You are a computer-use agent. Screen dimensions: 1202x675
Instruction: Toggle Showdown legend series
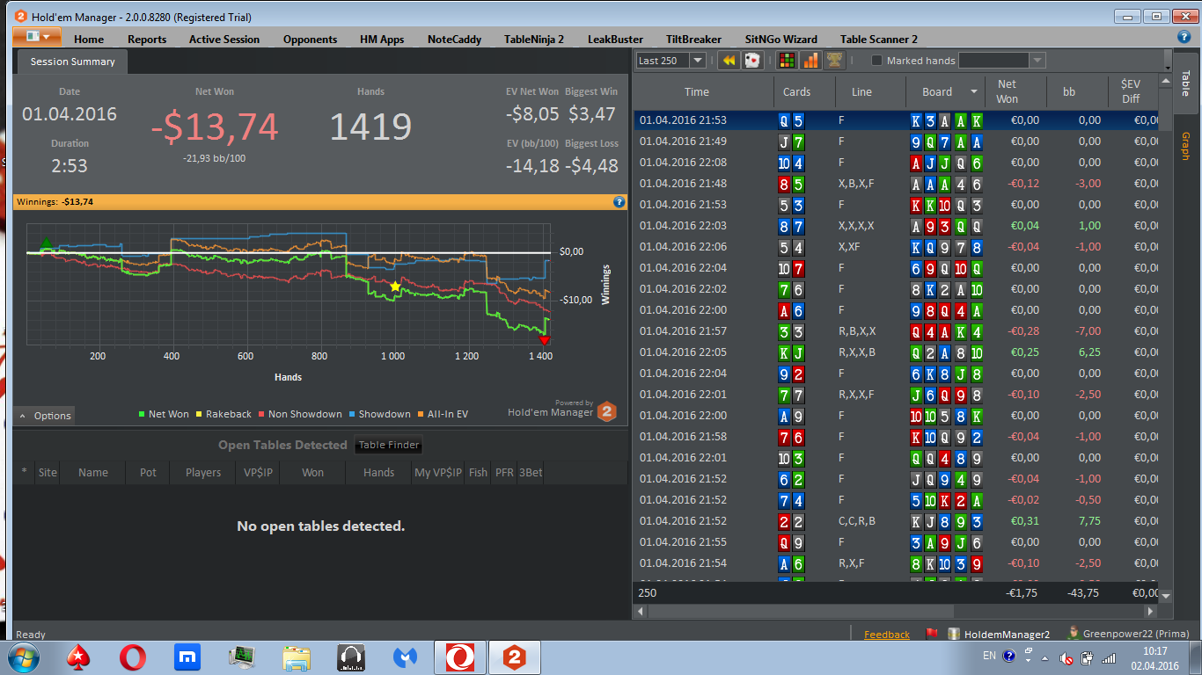point(379,414)
